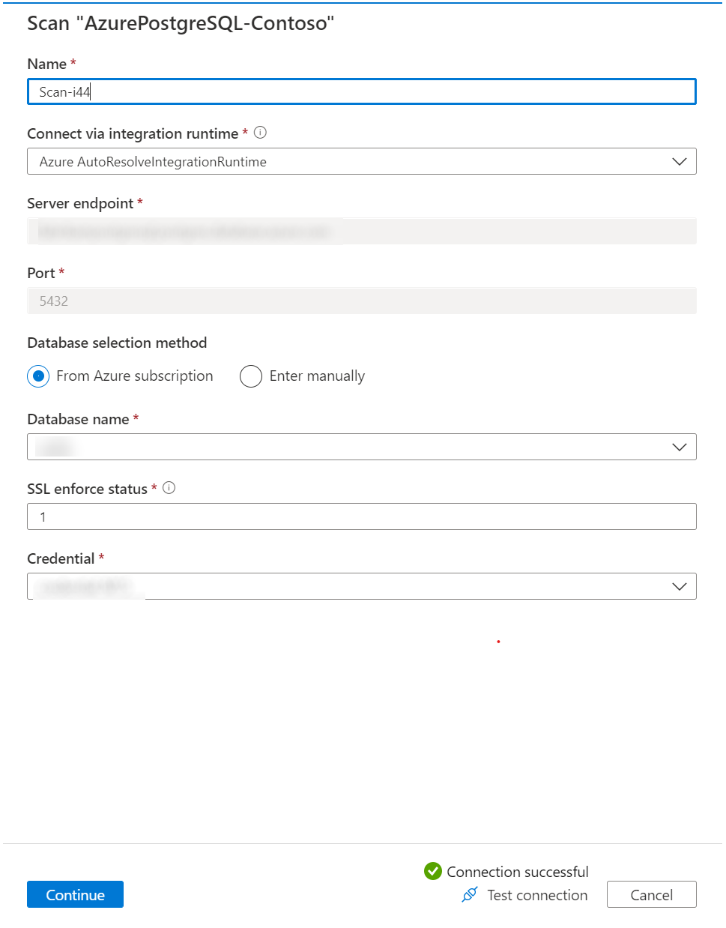Click the Test connection plug icon
Screen dimensions: 726x928
[x=469, y=894]
